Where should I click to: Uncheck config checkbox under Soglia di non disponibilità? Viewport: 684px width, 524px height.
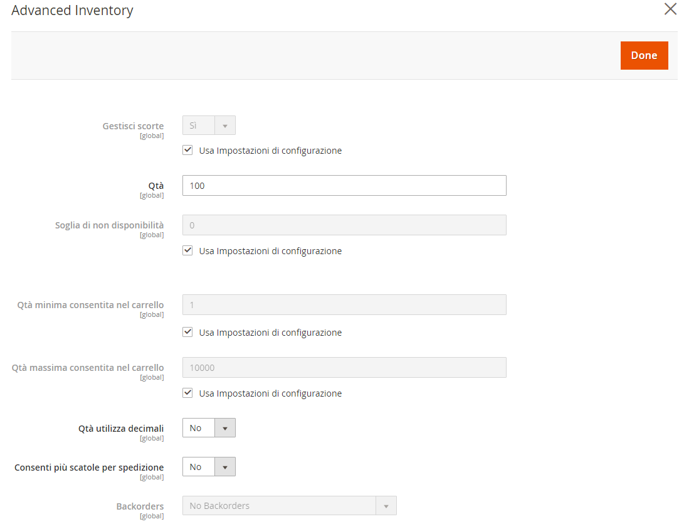[187, 250]
